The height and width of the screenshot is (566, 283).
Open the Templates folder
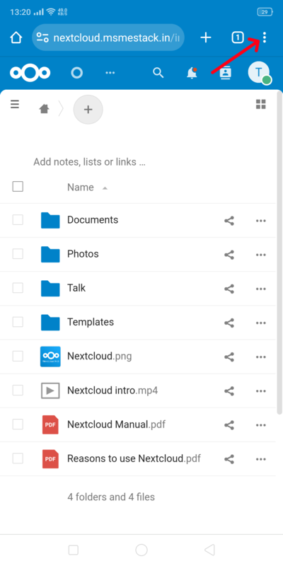point(91,322)
